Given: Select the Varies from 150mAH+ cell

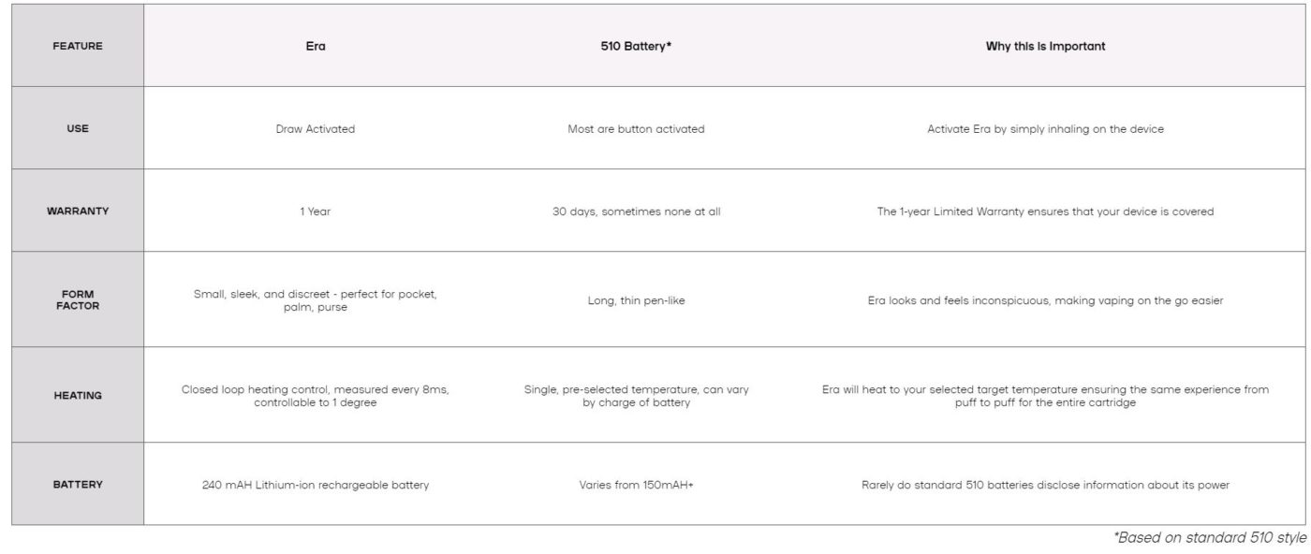Looking at the screenshot, I should tap(636, 485).
